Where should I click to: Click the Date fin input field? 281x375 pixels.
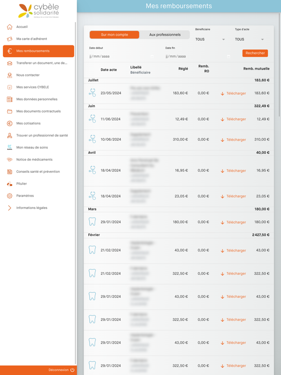click(x=198, y=57)
